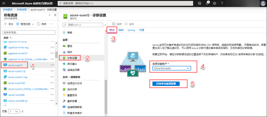Image resolution: width=267 pixels, height=117 pixels.
Task: Open the 管理视图 dropdown
Action: point(25,24)
